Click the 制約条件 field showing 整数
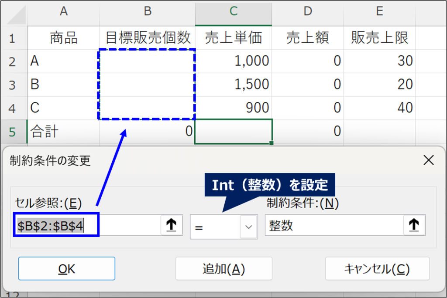 click(334, 225)
